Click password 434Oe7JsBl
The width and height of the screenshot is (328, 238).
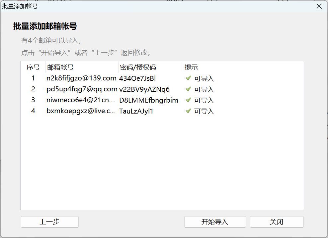click(137, 78)
